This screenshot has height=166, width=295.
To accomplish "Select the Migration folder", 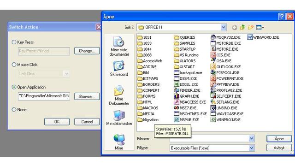I will [148, 120].
